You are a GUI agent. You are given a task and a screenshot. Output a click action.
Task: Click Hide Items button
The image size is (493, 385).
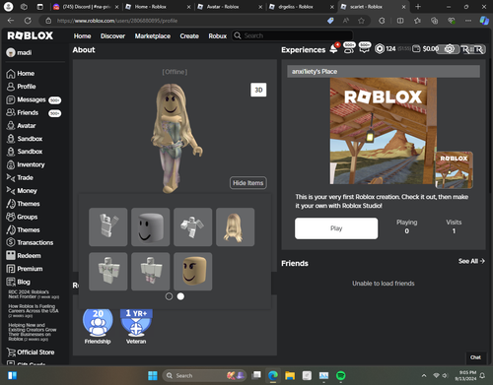click(248, 183)
